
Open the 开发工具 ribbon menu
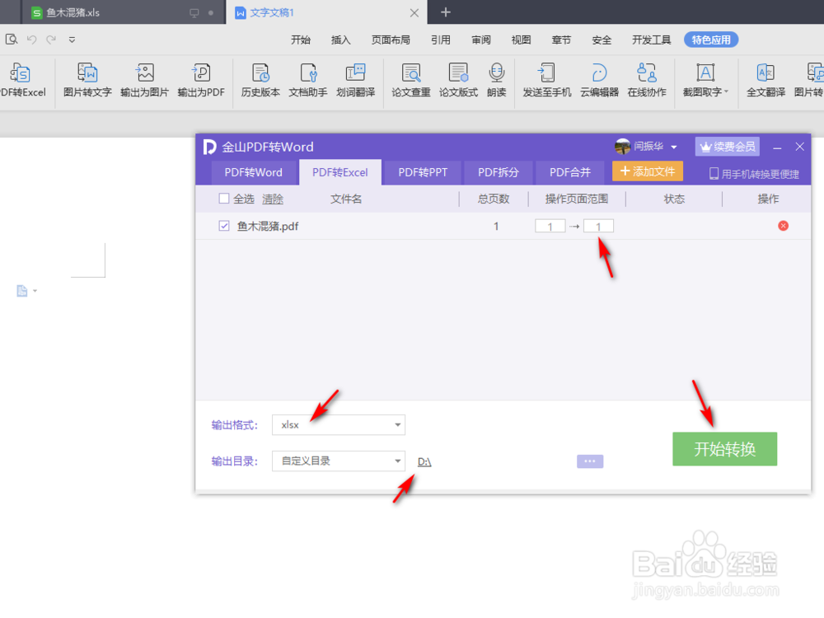(651, 40)
